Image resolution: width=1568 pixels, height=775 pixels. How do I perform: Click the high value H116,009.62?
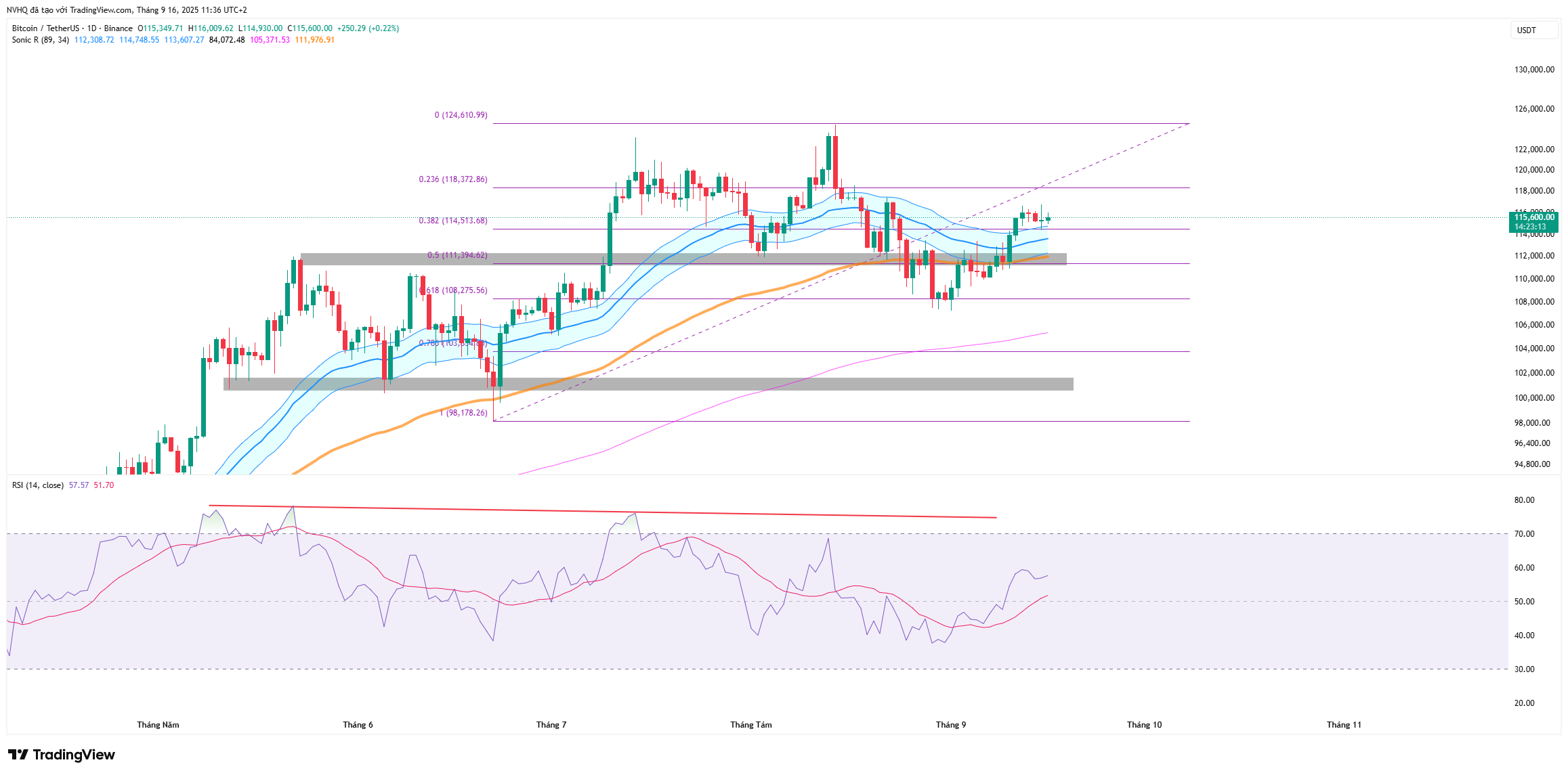(211, 28)
